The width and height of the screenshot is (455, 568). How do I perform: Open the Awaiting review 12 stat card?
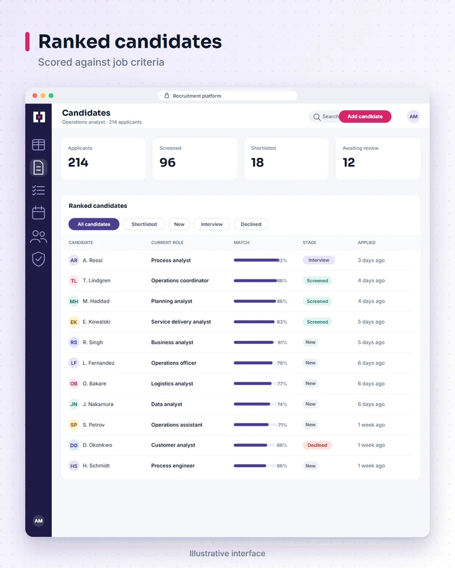tap(378, 158)
